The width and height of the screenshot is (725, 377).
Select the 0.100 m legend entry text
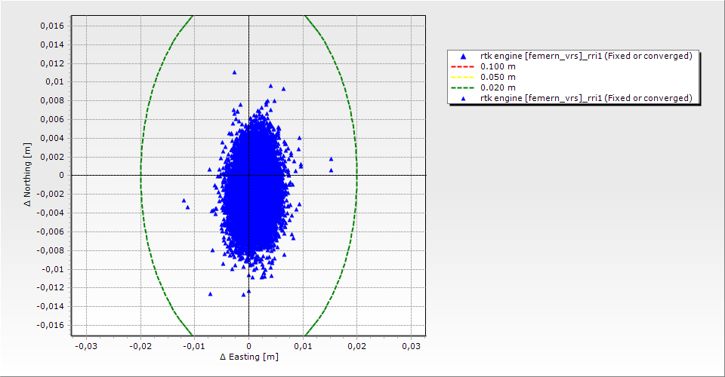pos(498,66)
